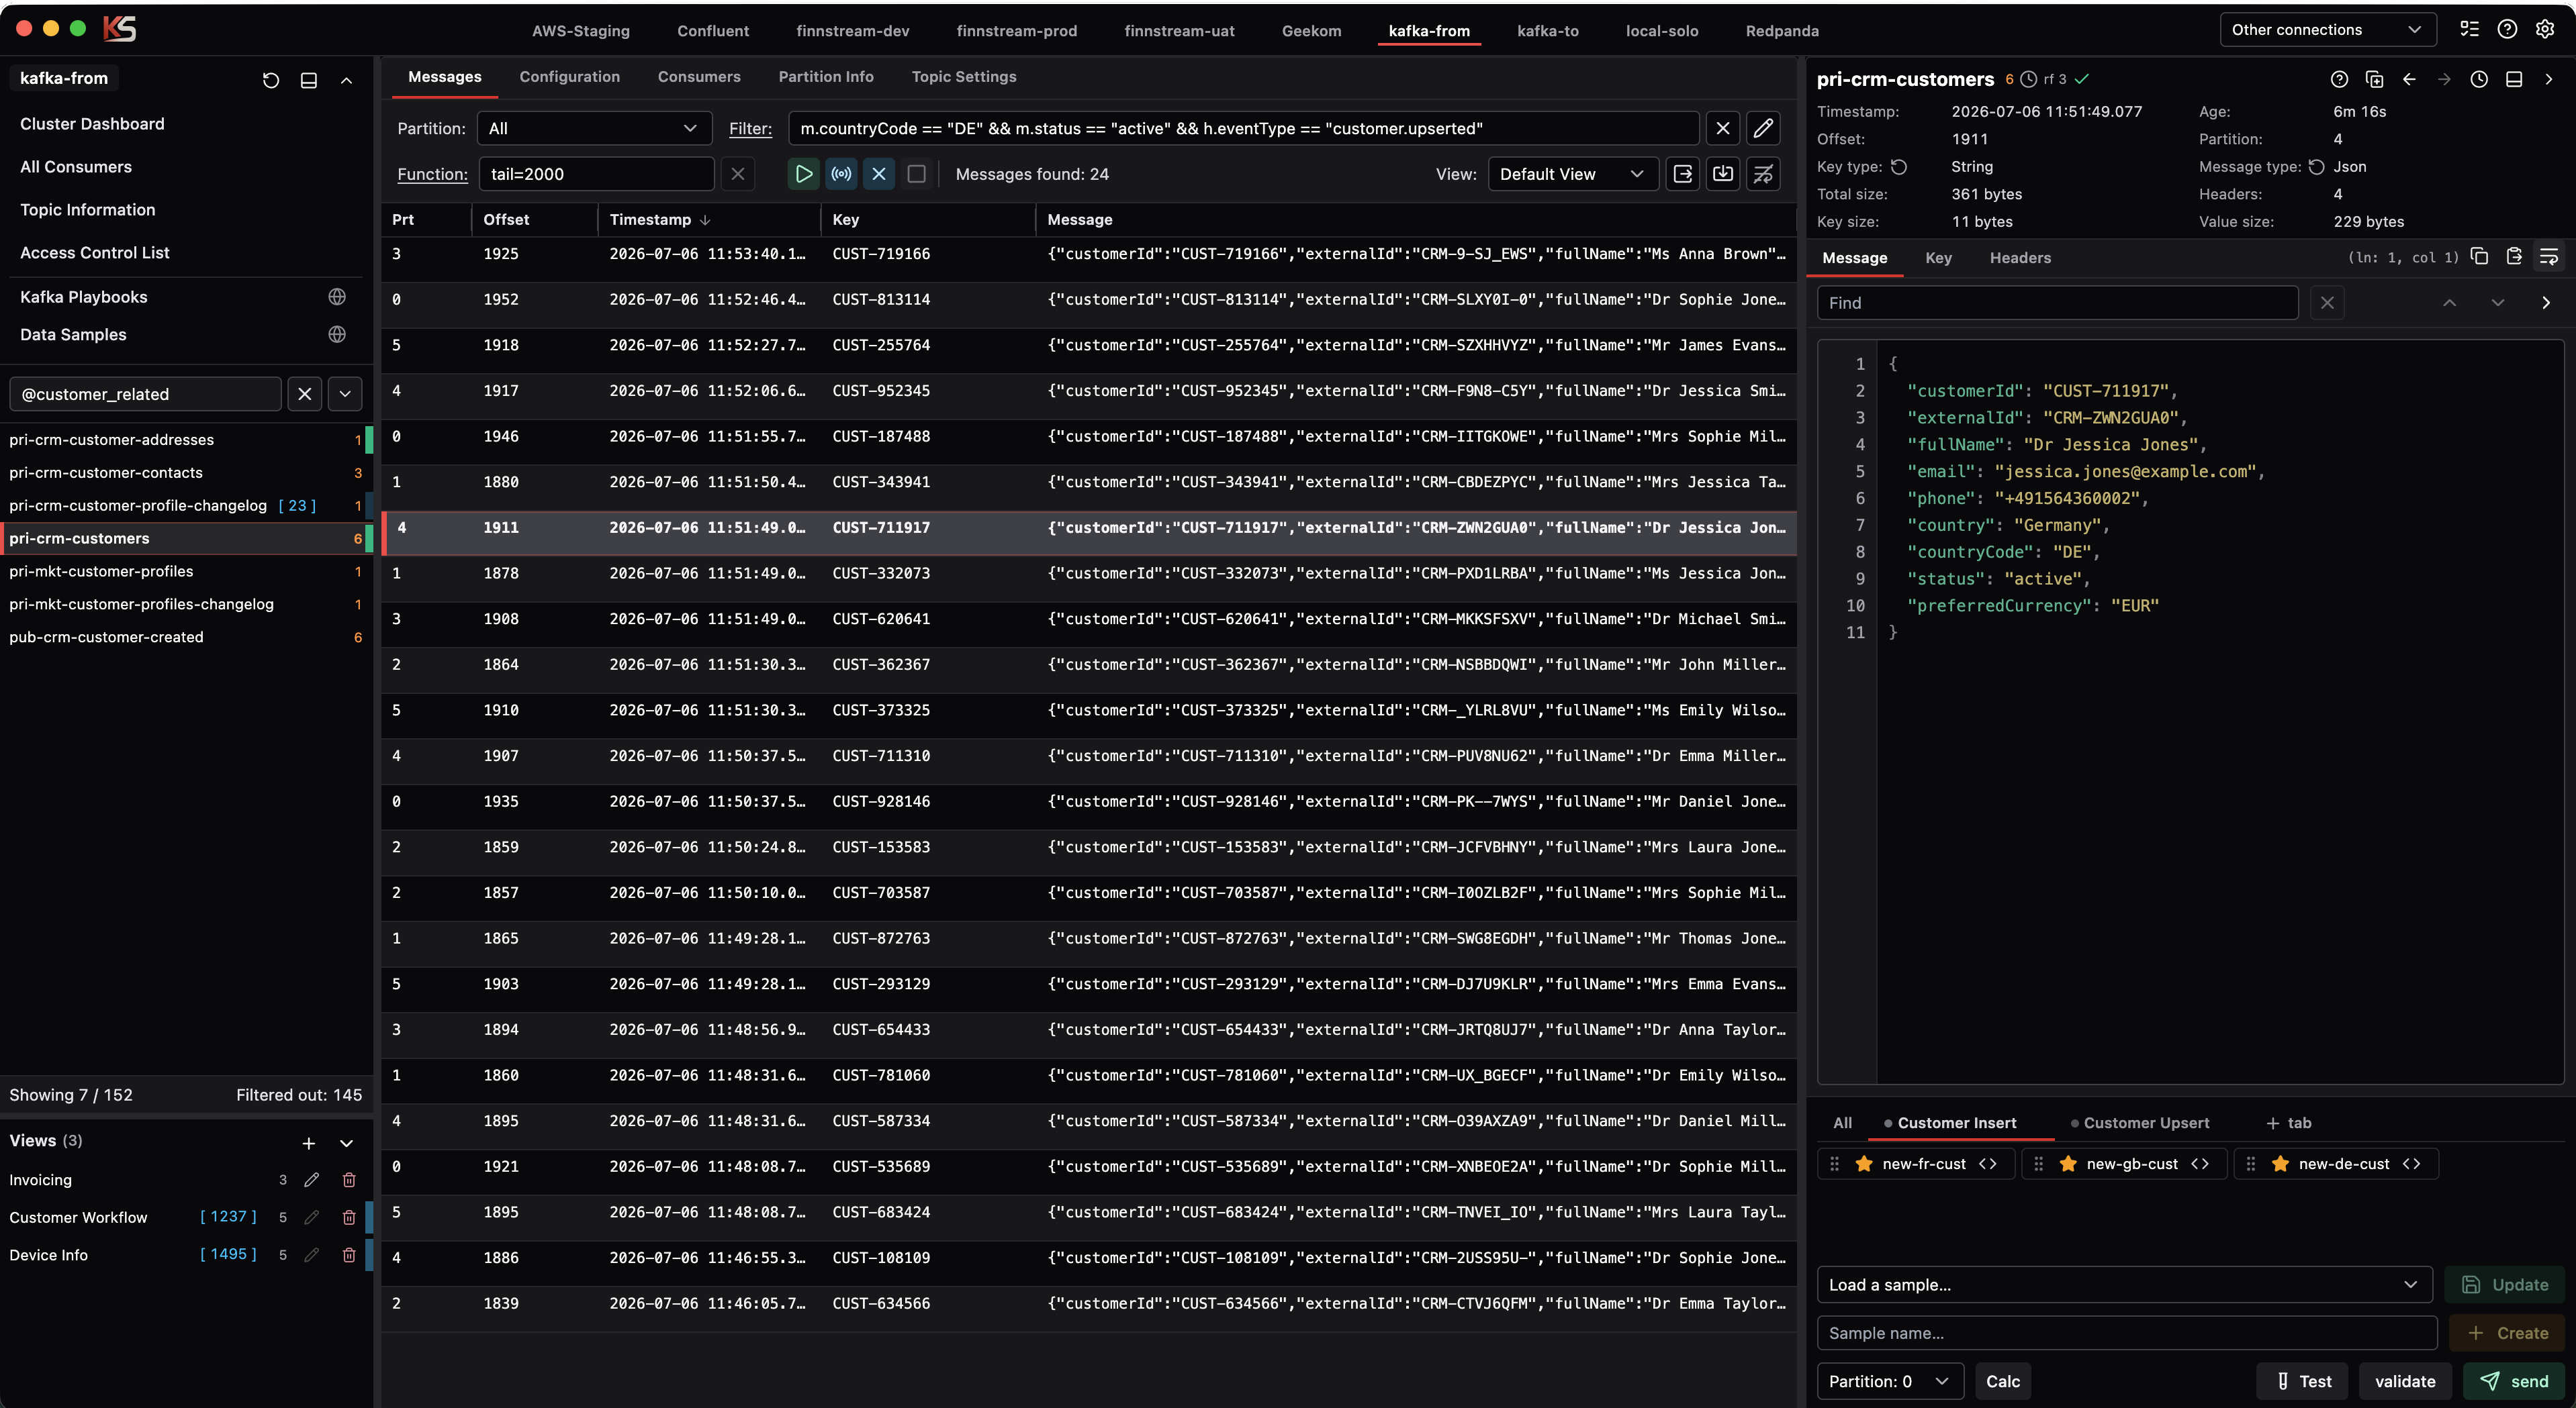The width and height of the screenshot is (2576, 1408).
Task: Go to previous message with back arrow
Action: tap(2409, 79)
